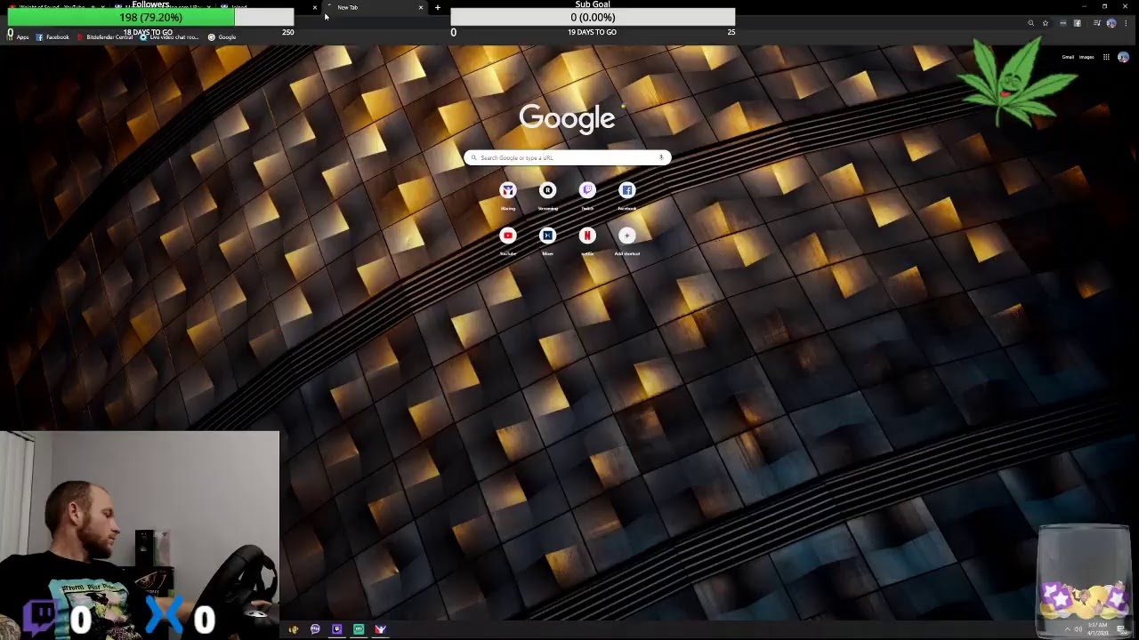Open a new tab with plus button
The width and height of the screenshot is (1139, 640).
(437, 7)
